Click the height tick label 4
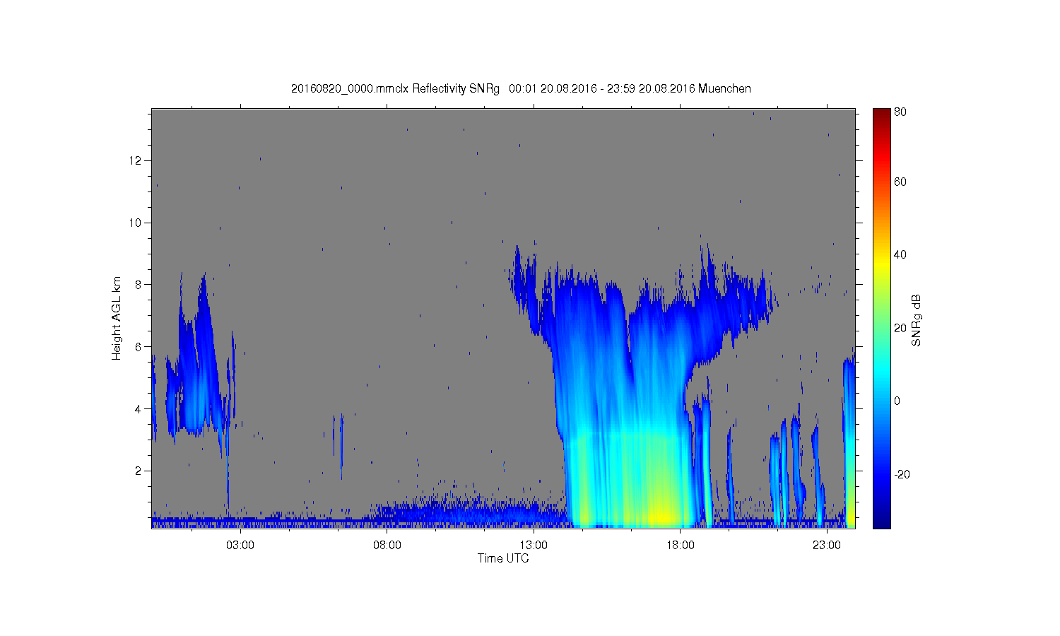 pos(139,409)
